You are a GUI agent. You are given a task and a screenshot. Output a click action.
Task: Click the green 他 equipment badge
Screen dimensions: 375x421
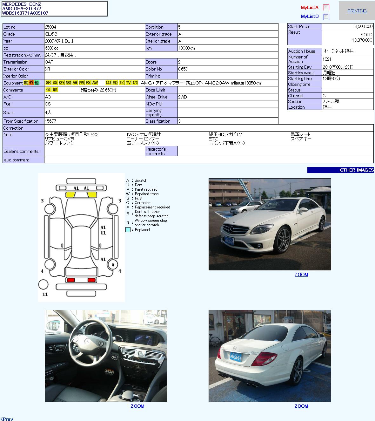(37, 83)
